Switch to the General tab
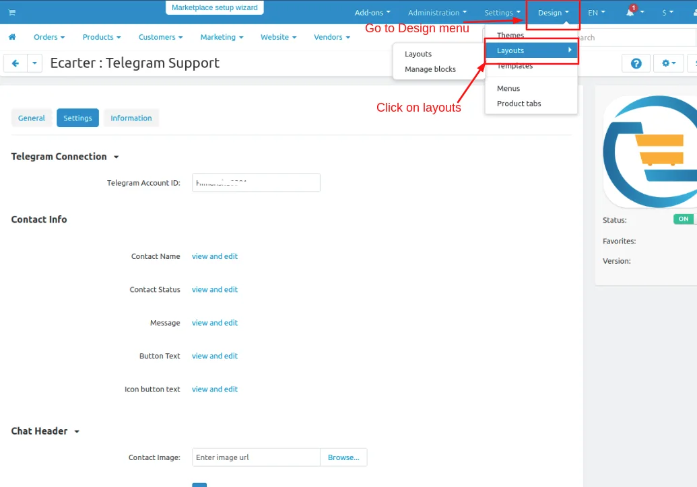The height and width of the screenshot is (487, 697). point(32,118)
